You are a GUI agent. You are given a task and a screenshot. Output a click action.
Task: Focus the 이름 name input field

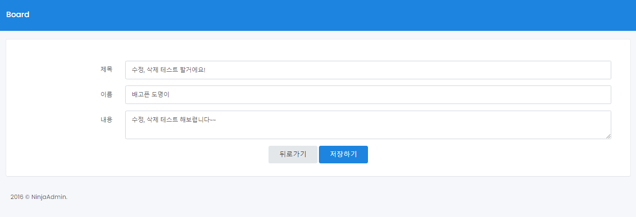(x=368, y=94)
